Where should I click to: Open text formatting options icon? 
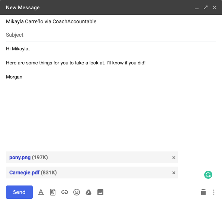coord(41,192)
